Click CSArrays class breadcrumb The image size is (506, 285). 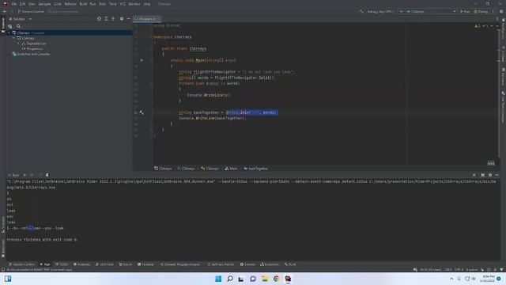tap(210, 169)
